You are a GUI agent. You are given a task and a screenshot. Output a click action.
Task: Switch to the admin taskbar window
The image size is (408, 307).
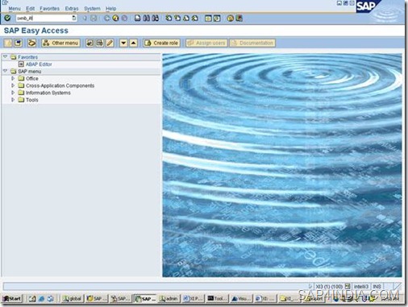[169, 299]
